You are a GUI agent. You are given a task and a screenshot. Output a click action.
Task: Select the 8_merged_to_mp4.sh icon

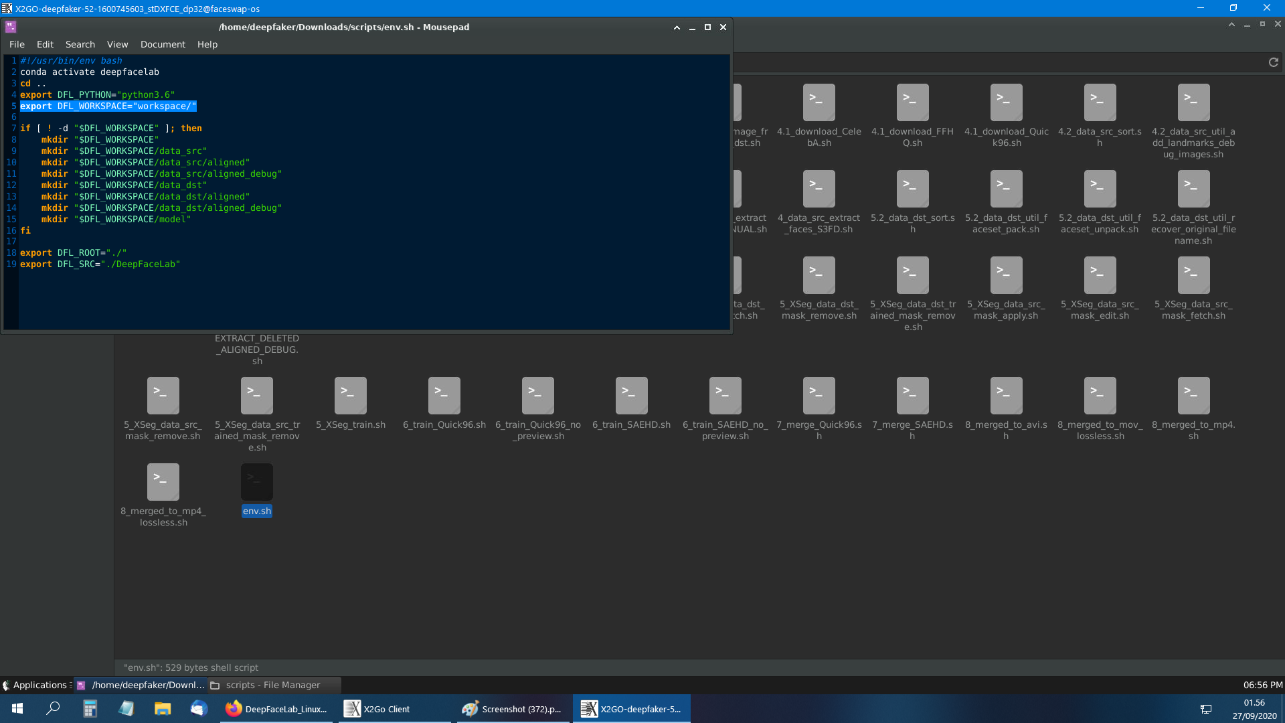(1193, 395)
